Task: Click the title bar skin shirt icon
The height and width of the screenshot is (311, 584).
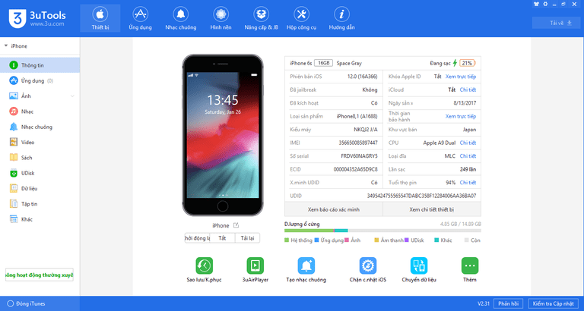Action: (x=537, y=4)
